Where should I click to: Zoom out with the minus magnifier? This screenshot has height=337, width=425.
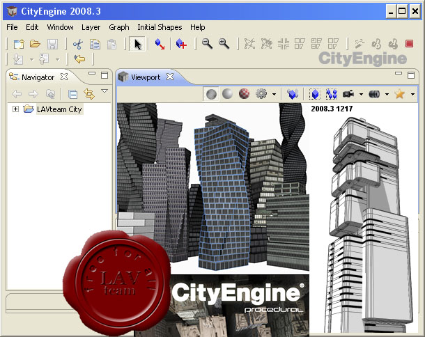(x=207, y=44)
